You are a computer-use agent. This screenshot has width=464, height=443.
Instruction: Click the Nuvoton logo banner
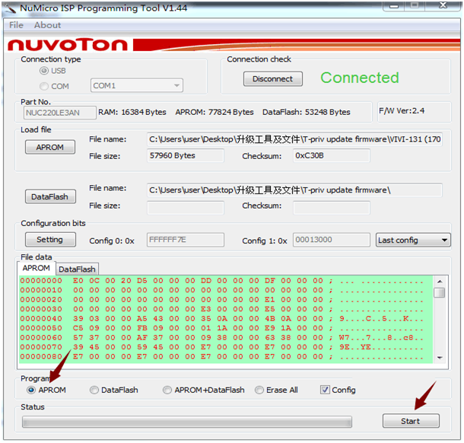tap(232, 44)
